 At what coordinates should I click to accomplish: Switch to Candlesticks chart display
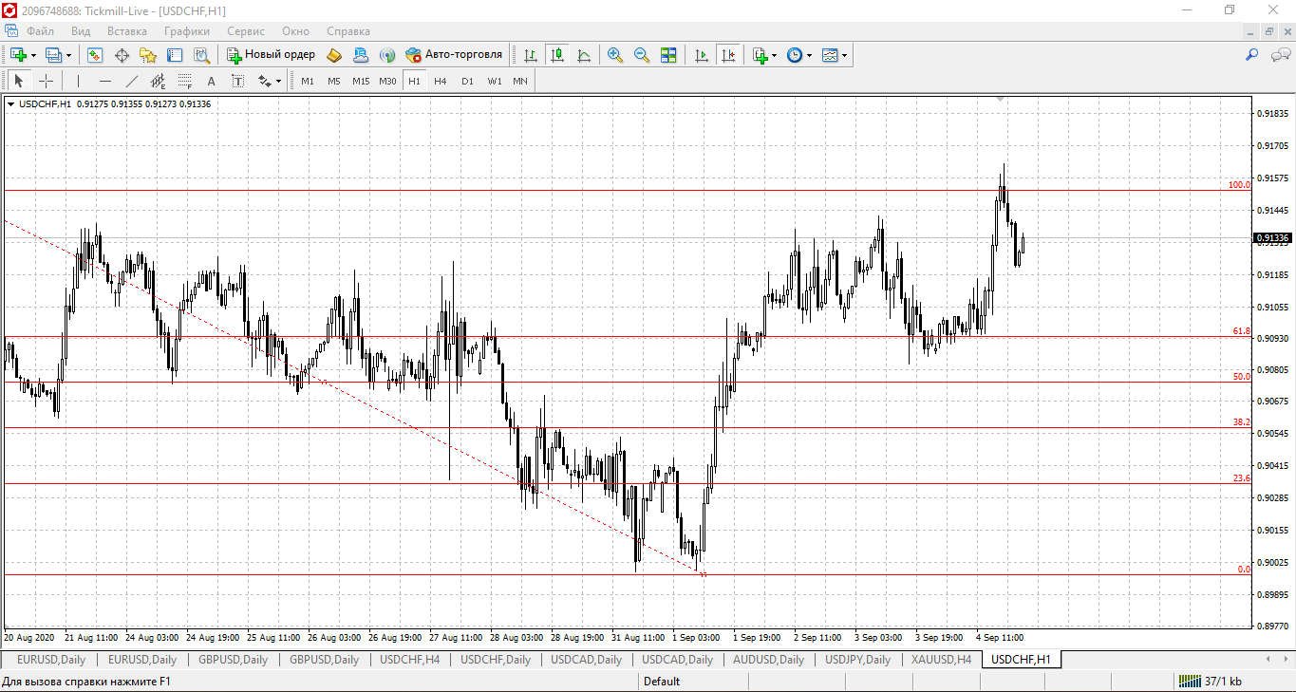557,55
